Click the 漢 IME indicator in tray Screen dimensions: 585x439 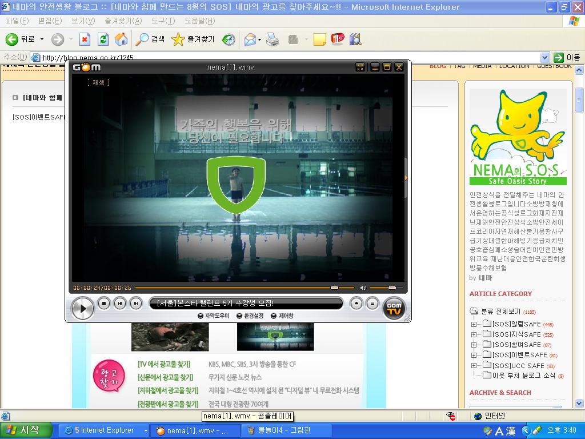[x=510, y=431]
